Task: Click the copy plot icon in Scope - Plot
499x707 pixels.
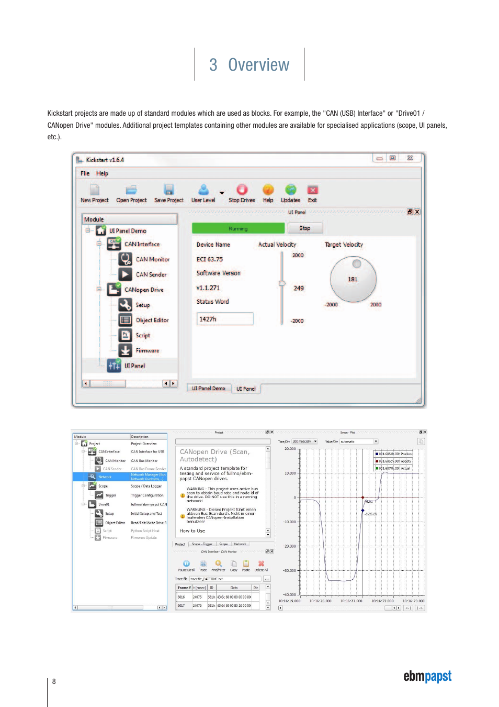Action: [421, 441]
